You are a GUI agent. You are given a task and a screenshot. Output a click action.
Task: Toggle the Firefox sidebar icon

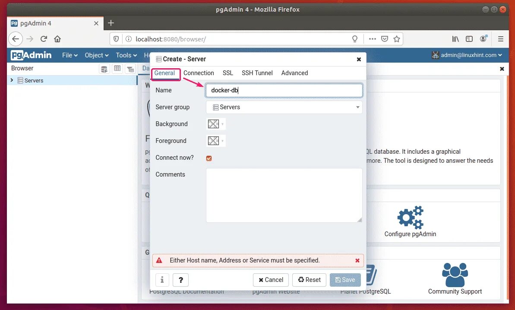point(469,39)
